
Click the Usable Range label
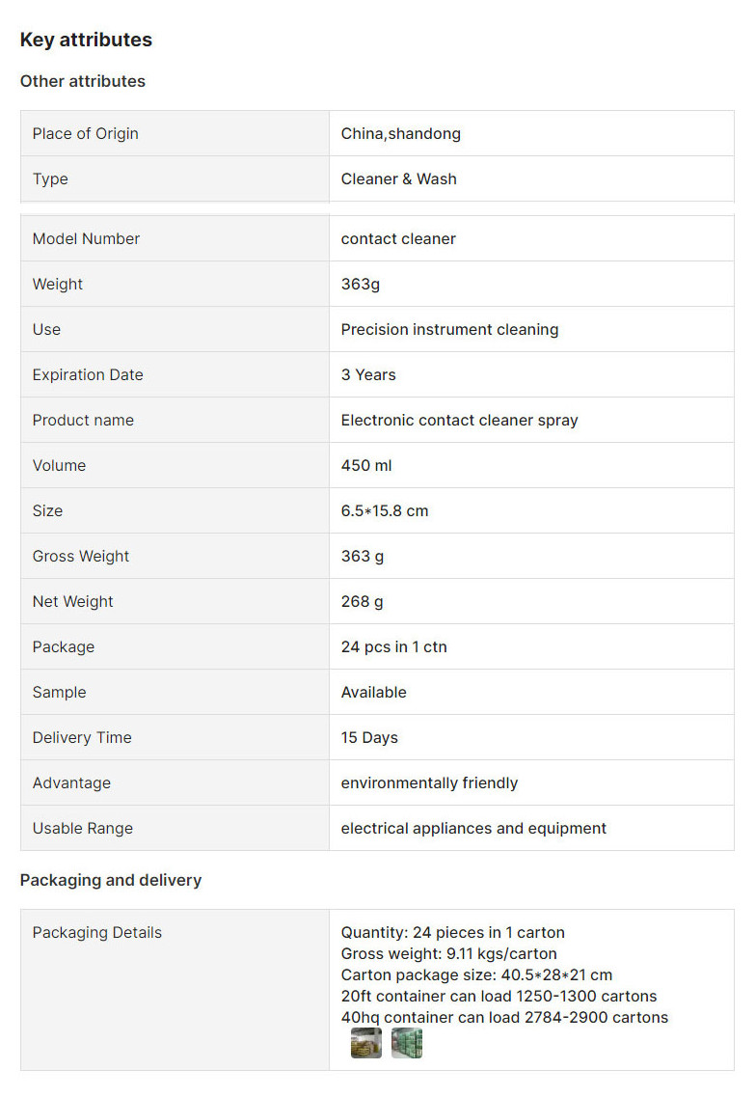click(83, 829)
